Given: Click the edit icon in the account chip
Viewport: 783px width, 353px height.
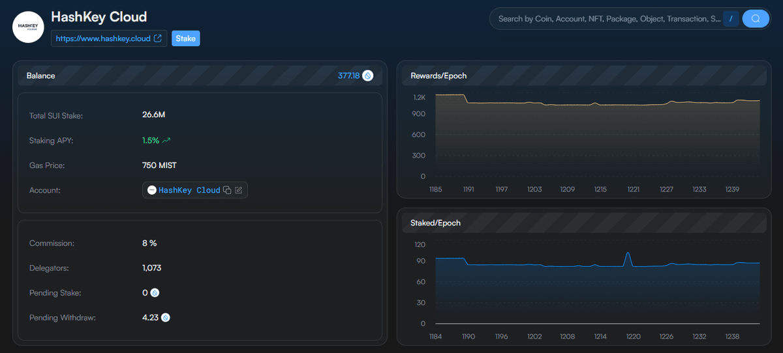Looking at the screenshot, I should [238, 190].
